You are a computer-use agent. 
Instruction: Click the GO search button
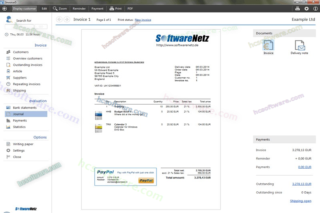click(41, 27)
